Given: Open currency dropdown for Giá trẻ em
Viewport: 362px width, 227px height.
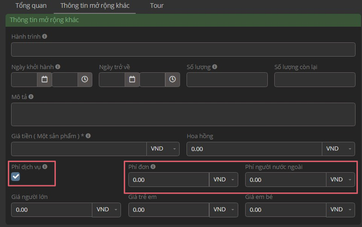Looking at the screenshot, I should click(x=224, y=210).
